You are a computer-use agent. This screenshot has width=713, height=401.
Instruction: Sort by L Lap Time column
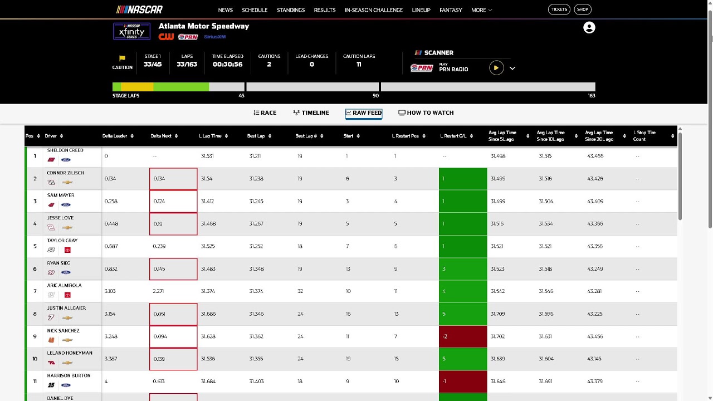[x=213, y=136]
